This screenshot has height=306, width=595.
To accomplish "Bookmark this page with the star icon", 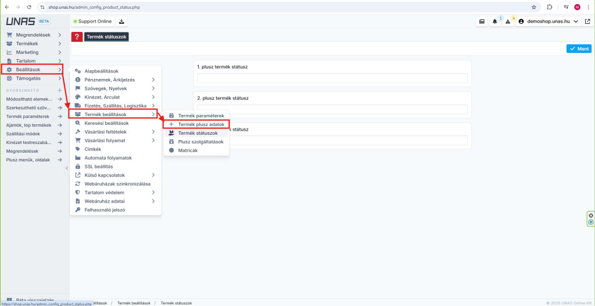I will (534, 7).
